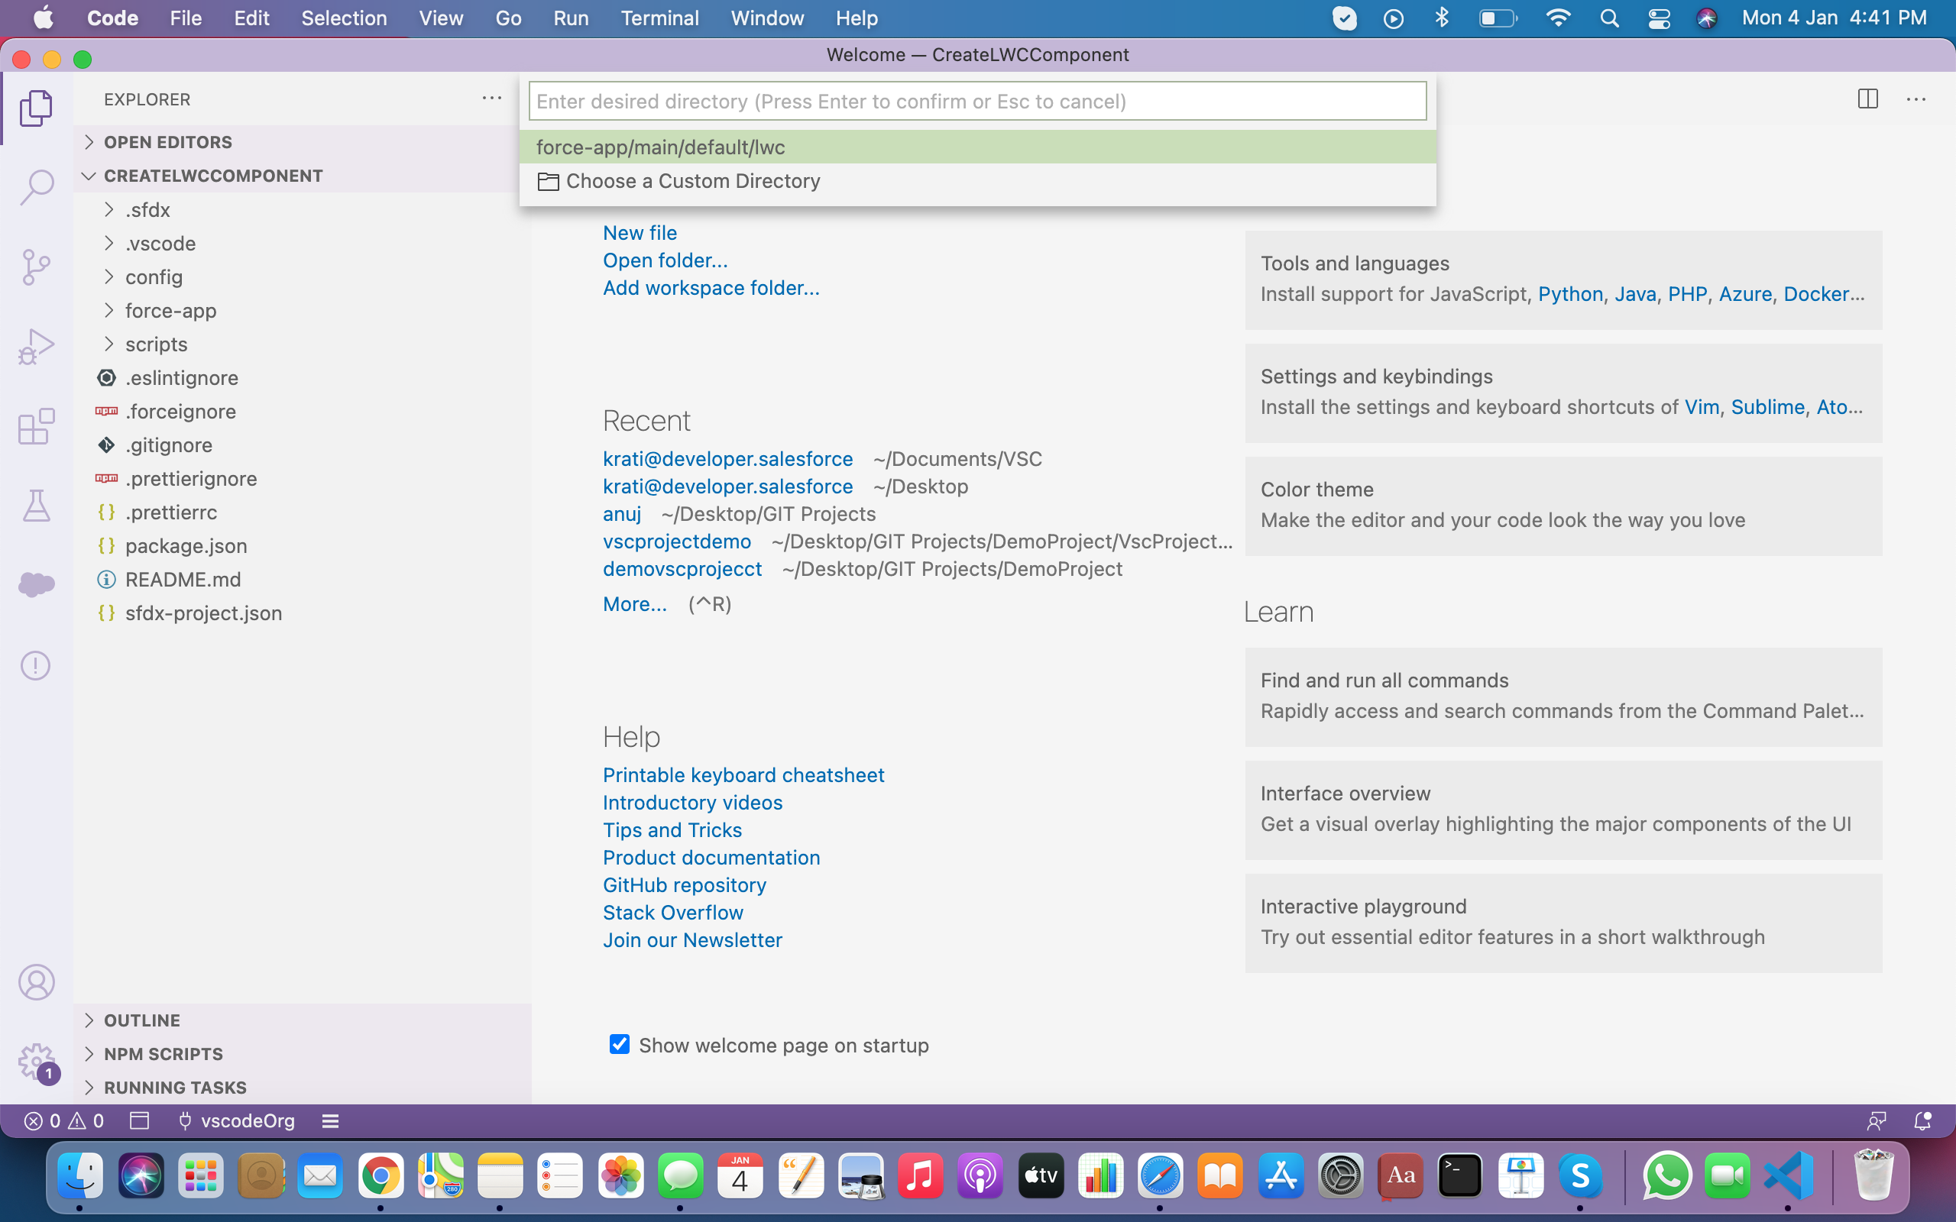
Task: Open the Source Control view
Action: [x=37, y=267]
